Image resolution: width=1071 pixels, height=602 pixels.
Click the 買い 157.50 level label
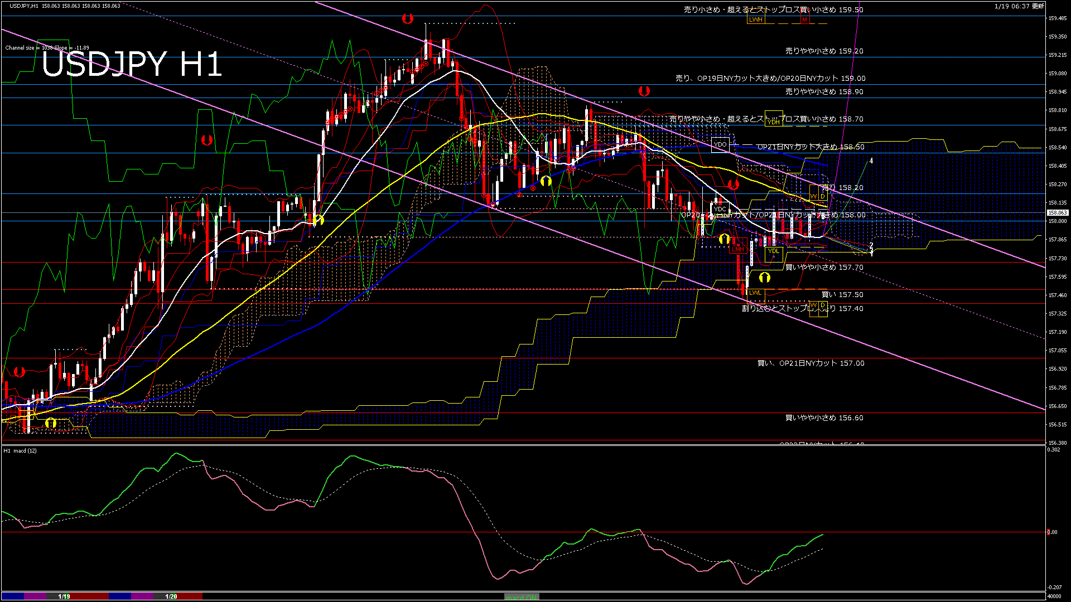click(842, 295)
